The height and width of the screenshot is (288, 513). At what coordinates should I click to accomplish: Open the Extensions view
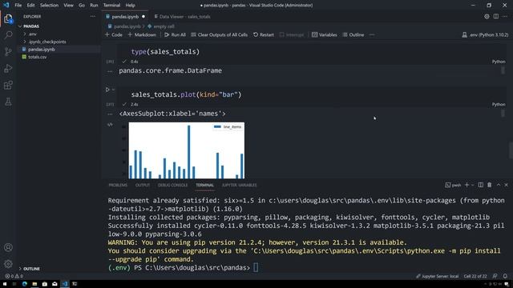[8, 86]
